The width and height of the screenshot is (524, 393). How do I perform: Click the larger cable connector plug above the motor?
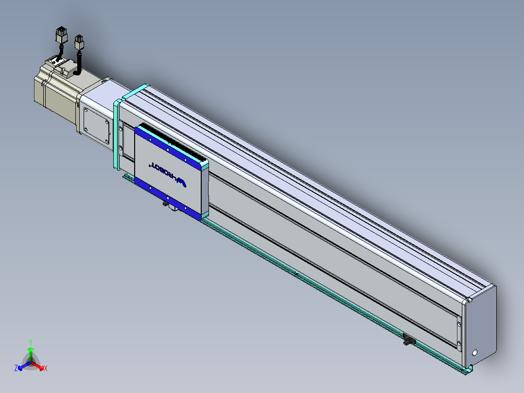(x=61, y=36)
